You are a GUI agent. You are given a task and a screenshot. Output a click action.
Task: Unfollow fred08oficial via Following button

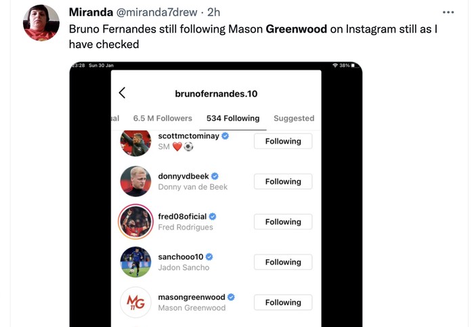282,222
